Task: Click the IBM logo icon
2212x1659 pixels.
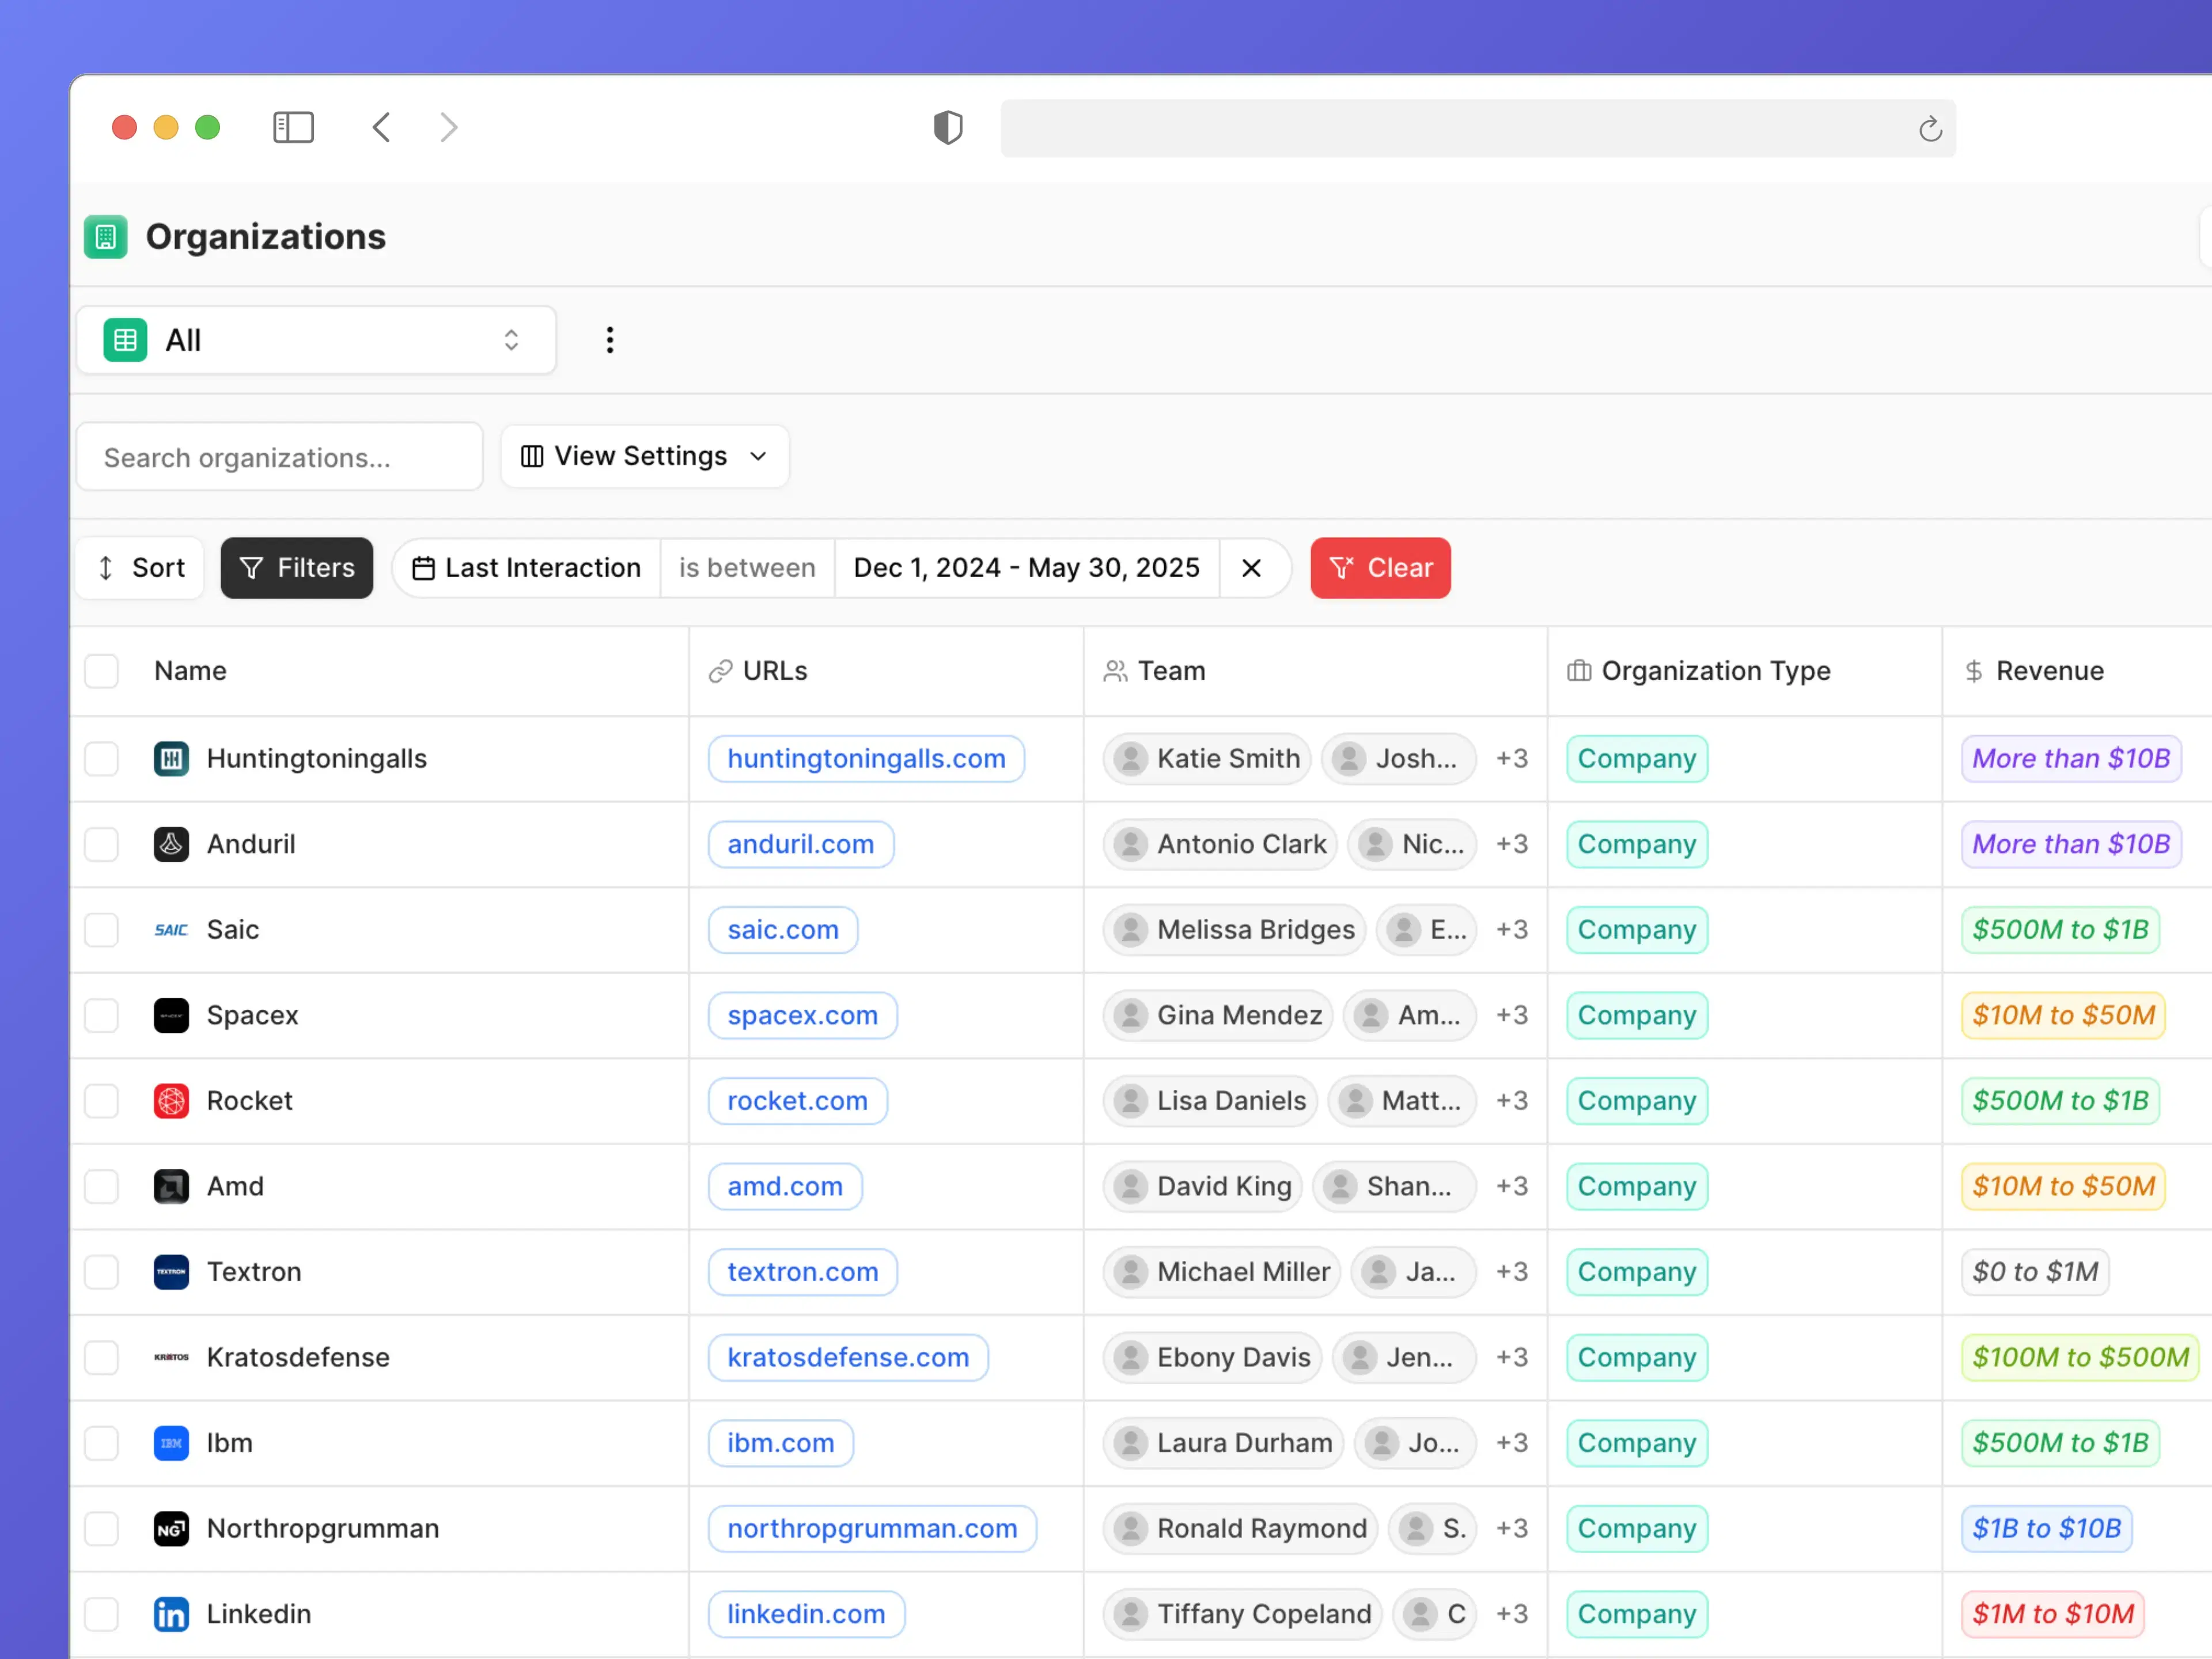Action: coord(170,1442)
